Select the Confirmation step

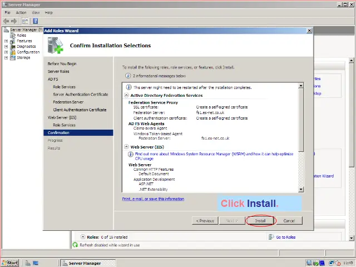pos(78,133)
